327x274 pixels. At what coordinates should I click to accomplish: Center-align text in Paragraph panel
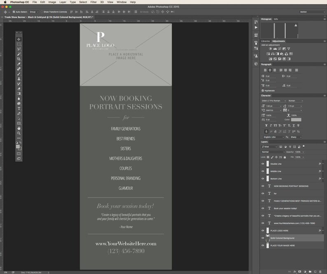pyautogui.click(x=270, y=70)
